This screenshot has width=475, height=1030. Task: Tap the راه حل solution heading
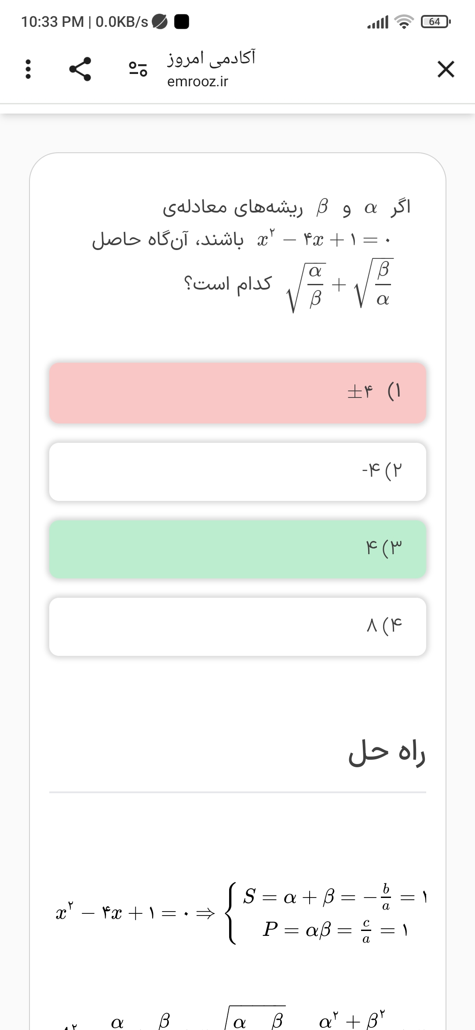(x=387, y=753)
